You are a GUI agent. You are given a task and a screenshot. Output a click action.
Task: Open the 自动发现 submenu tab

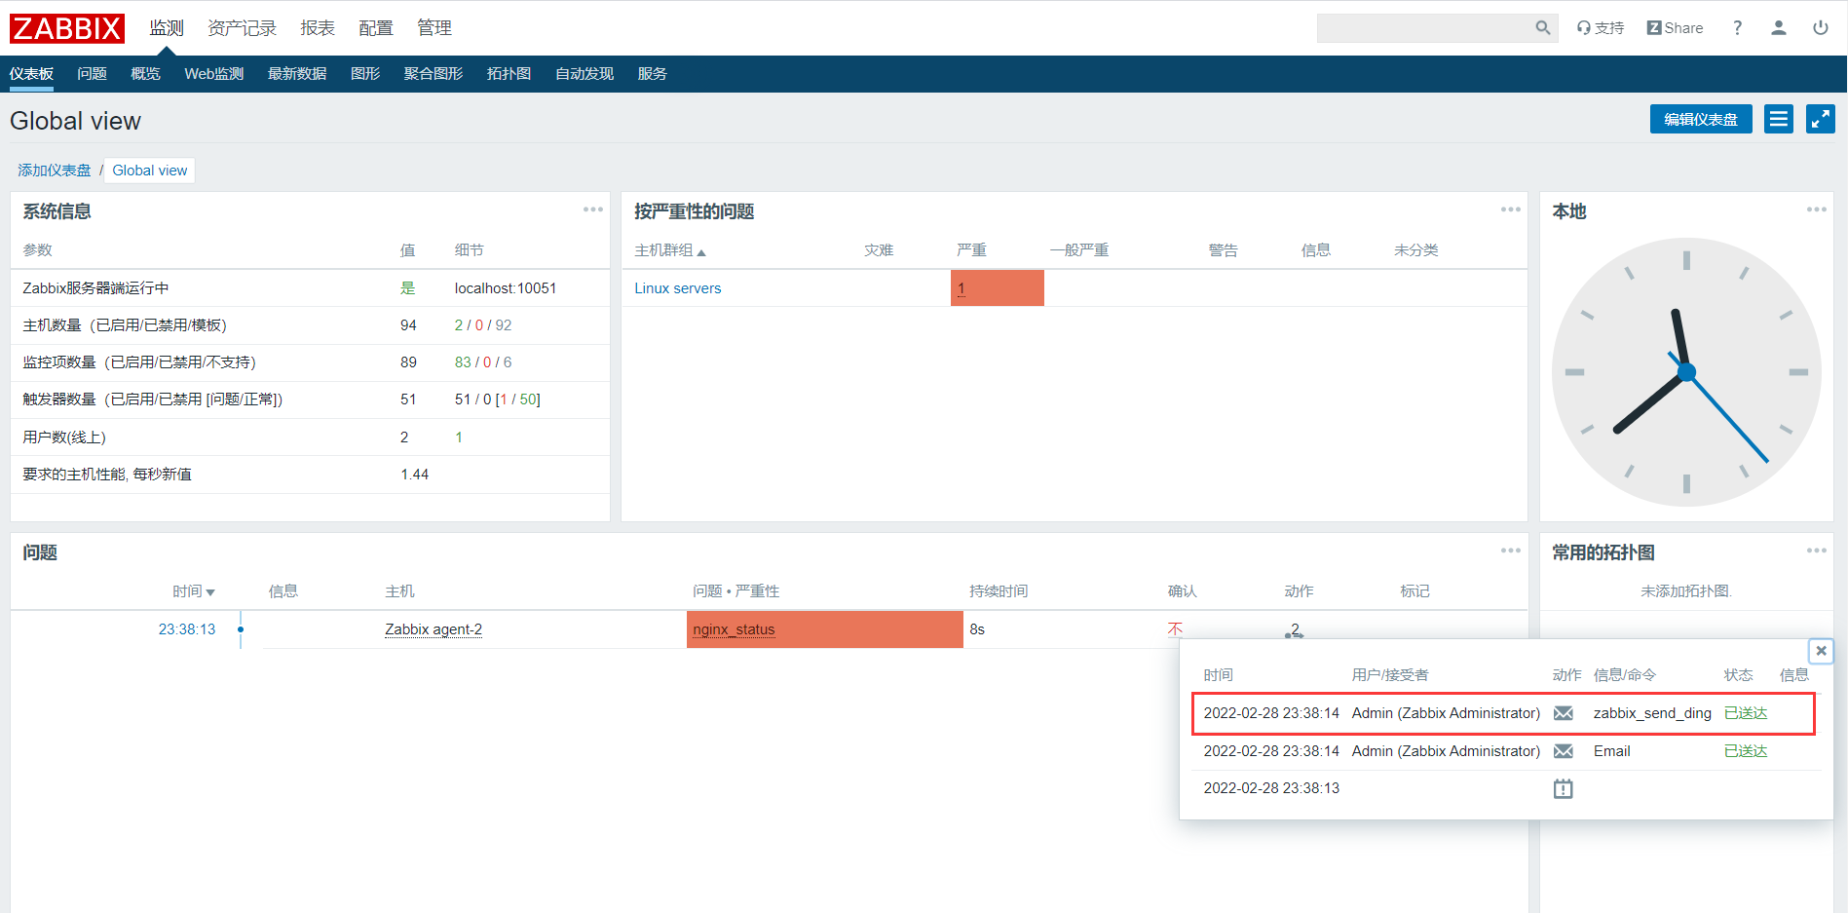coord(585,74)
